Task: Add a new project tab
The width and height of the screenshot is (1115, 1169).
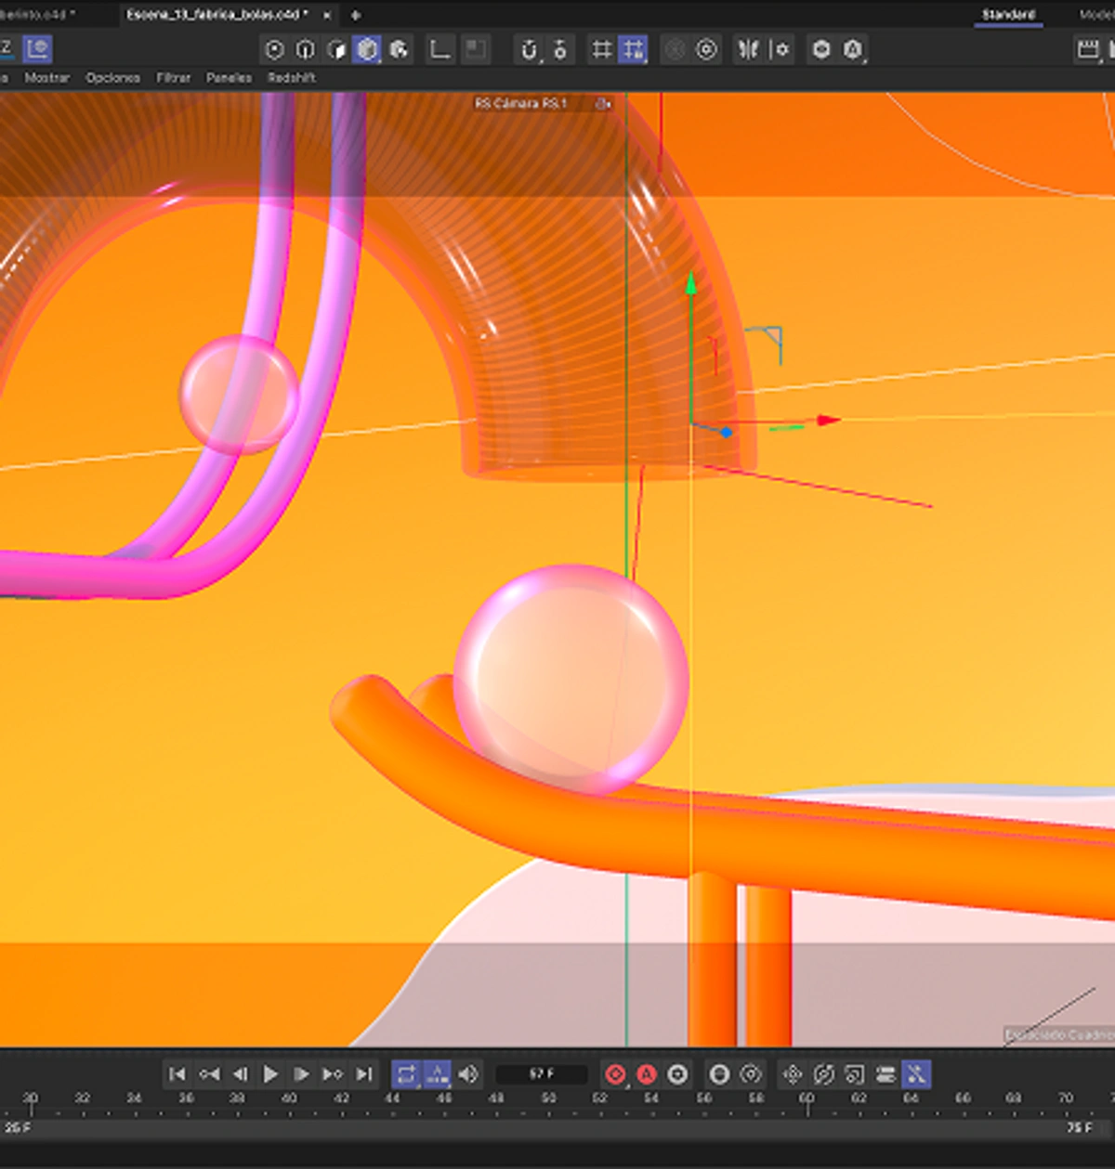Action: (356, 15)
